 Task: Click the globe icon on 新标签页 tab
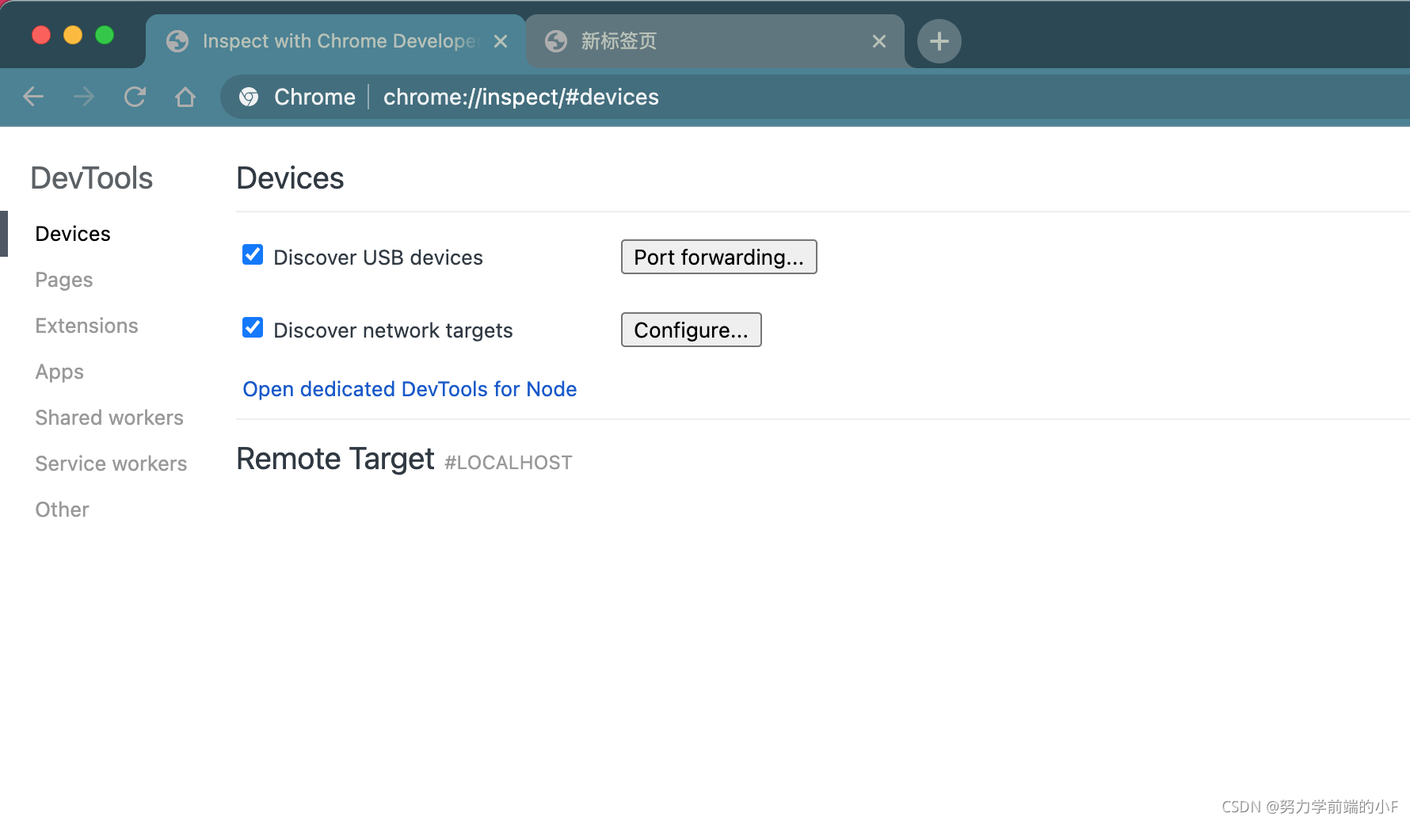click(556, 41)
